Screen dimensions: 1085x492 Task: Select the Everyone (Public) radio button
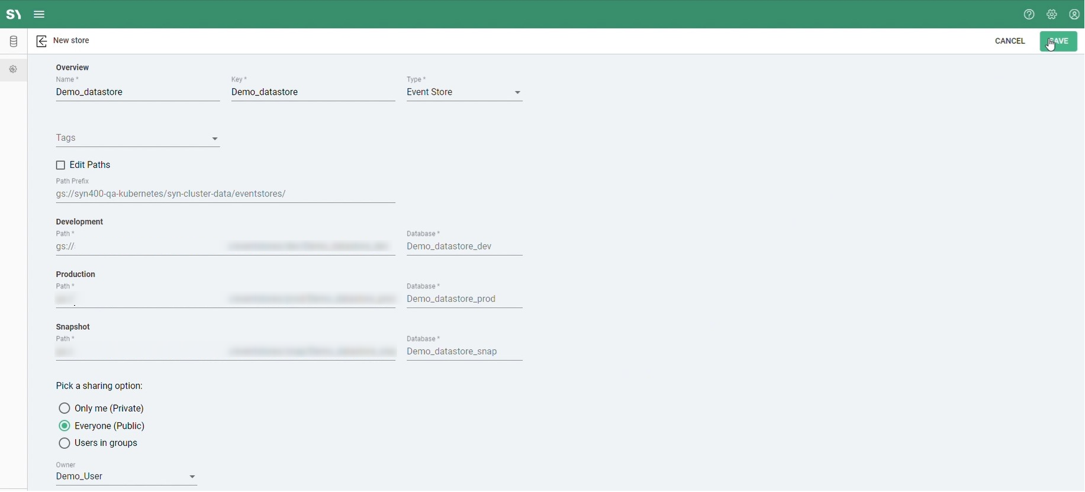pos(65,426)
